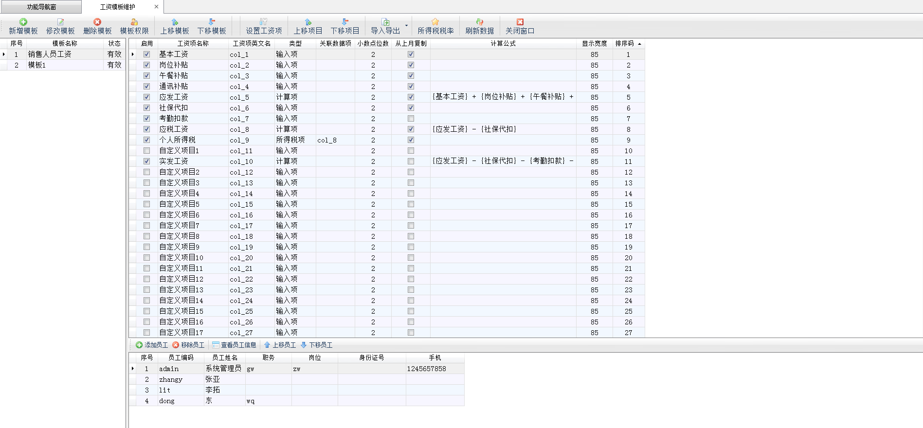Close the 工资模板维护 tab
The height and width of the screenshot is (428, 923).
pos(156,7)
